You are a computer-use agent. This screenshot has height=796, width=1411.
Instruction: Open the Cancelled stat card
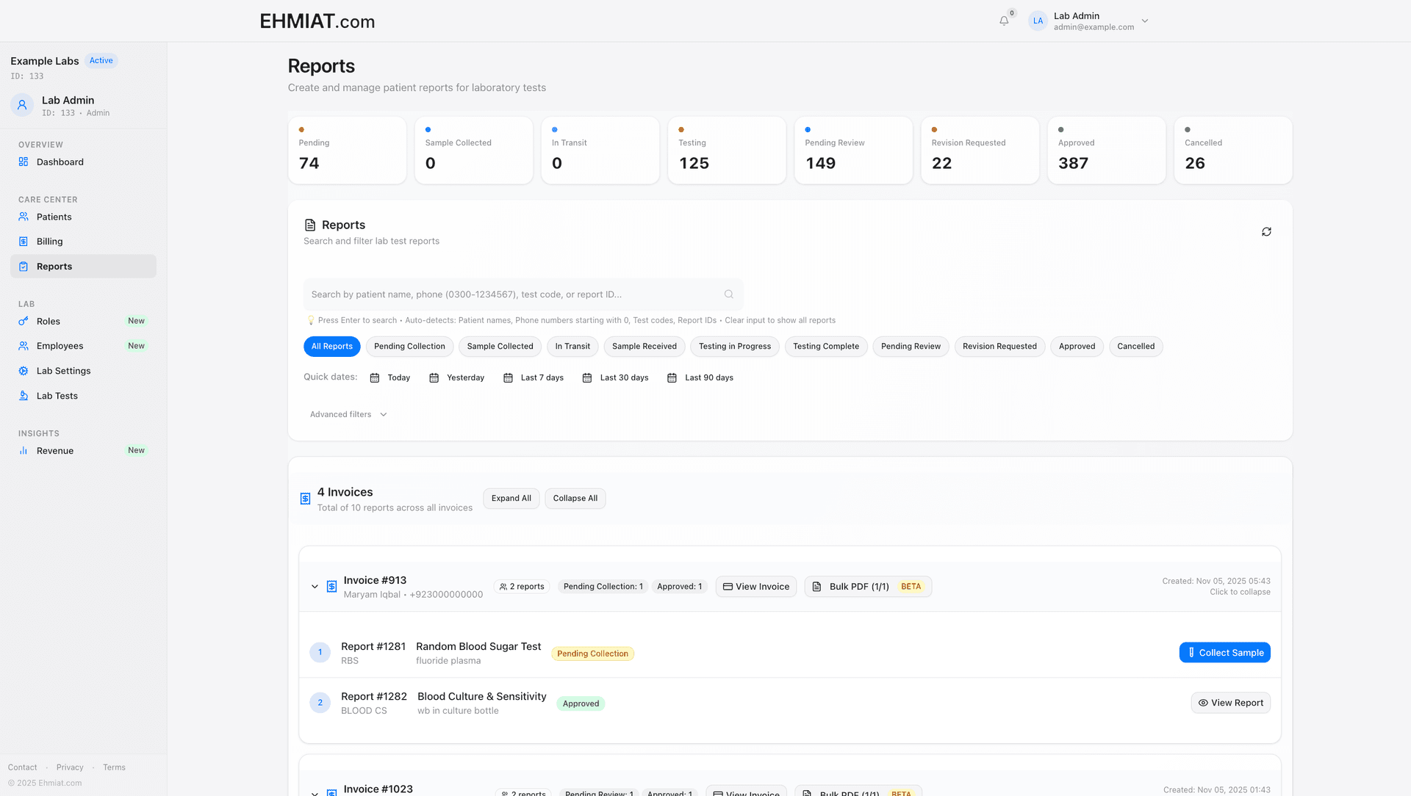[1233, 151]
